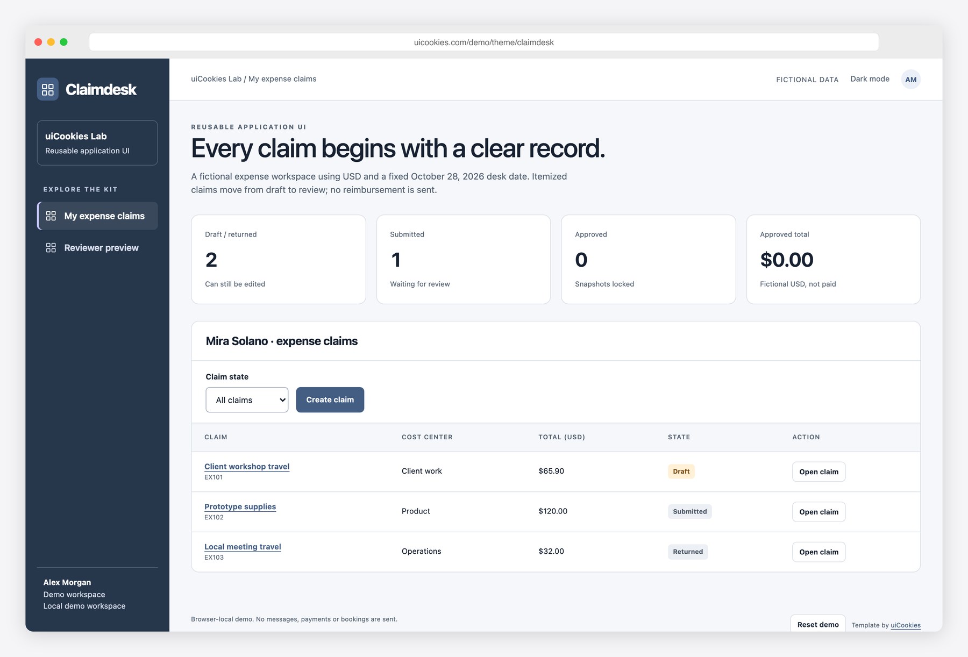Click the $65.90 total cell
Screen dimensions: 968x657
(551, 471)
